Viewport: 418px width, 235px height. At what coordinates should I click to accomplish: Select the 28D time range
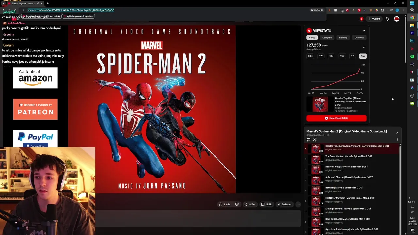(331, 56)
